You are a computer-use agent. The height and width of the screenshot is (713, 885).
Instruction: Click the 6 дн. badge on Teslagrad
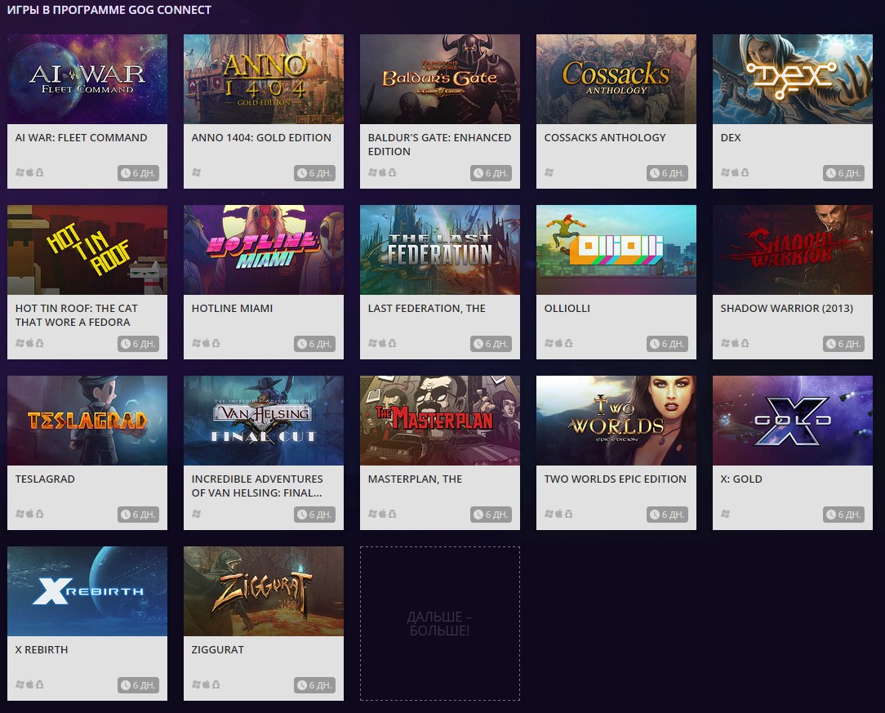coord(138,515)
